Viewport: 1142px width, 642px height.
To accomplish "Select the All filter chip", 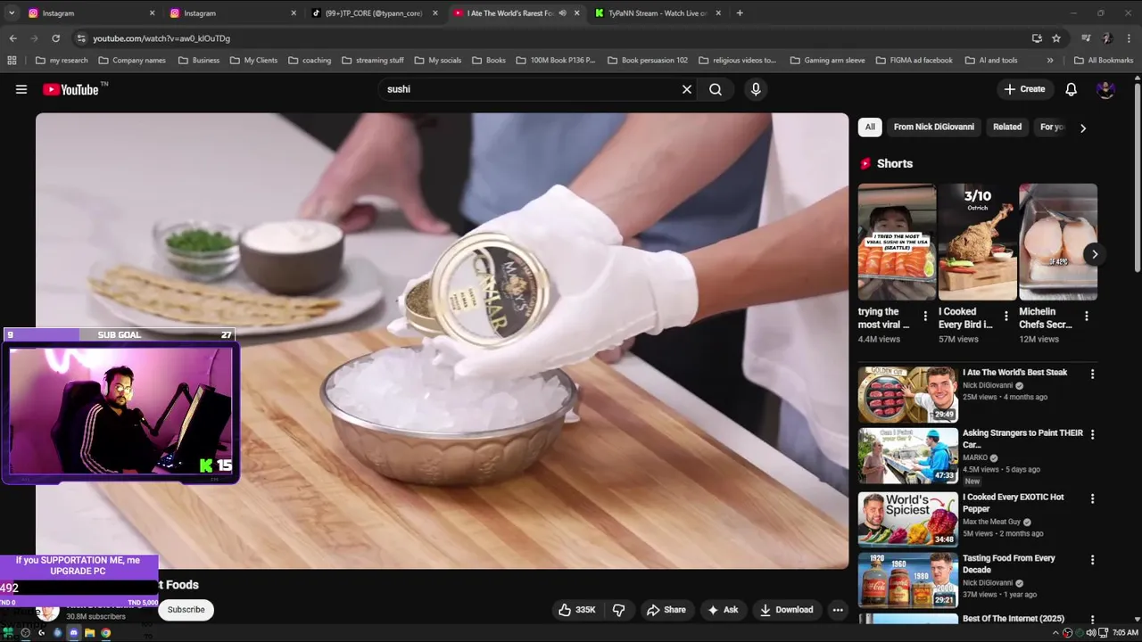I will tap(870, 127).
